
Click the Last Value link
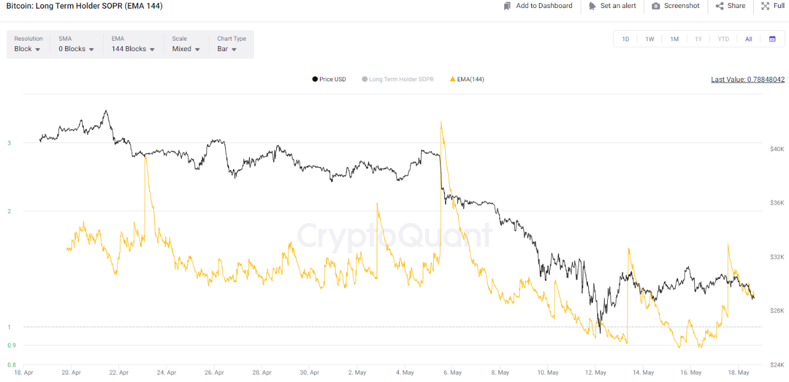point(748,79)
